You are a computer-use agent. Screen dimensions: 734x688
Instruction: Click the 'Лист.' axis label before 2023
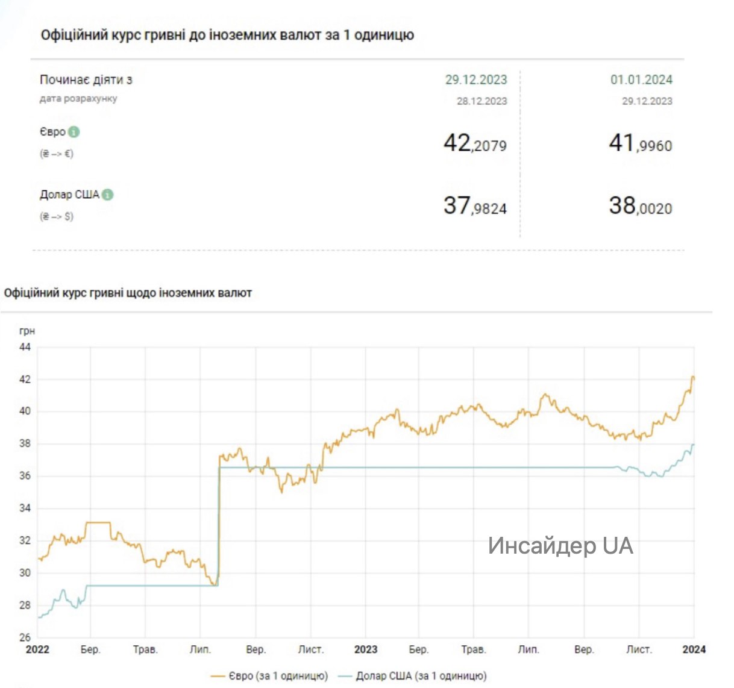point(311,649)
